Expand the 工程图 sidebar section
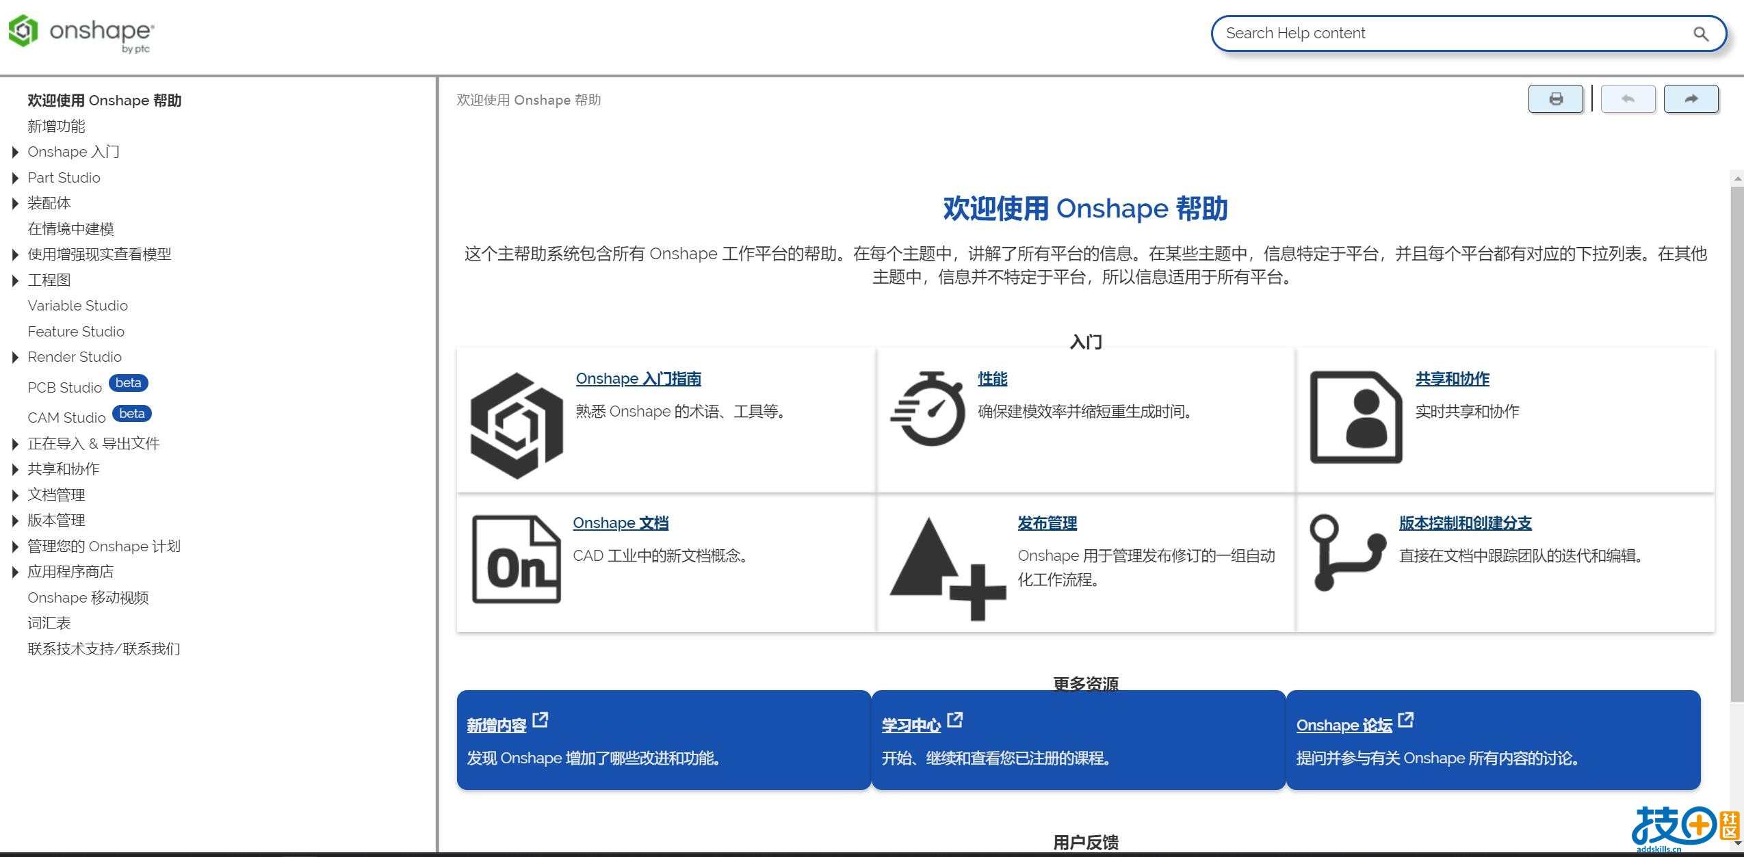Viewport: 1744px width, 857px height. 15,280
